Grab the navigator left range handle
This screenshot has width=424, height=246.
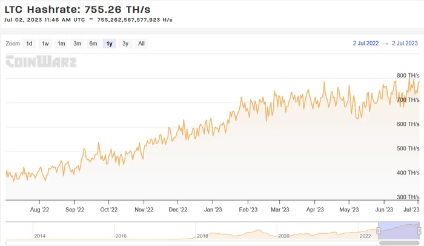coord(378,230)
